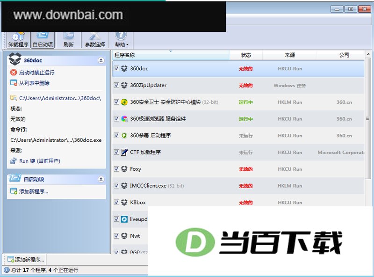The image size is (374, 277).
Task: Open the 卸载程序 uninstall toolbar button
Action: pos(18,40)
